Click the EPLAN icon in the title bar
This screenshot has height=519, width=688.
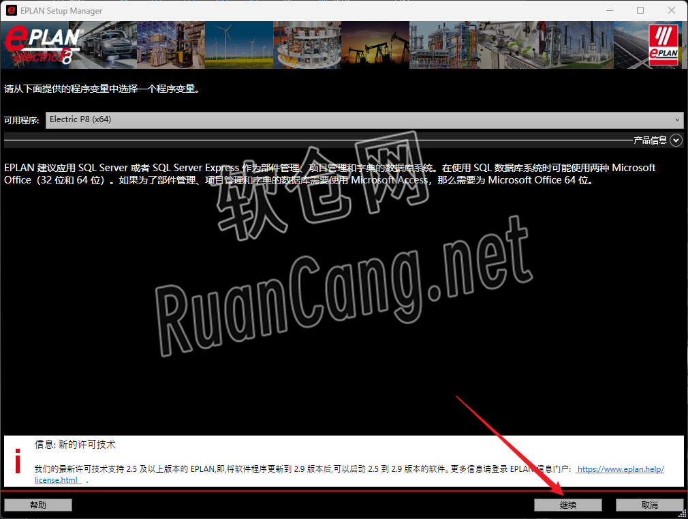pyautogui.click(x=12, y=10)
